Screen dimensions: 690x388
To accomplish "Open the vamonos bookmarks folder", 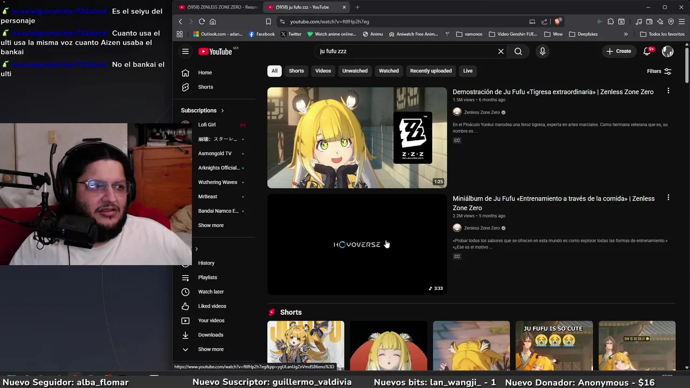I will (x=469, y=34).
